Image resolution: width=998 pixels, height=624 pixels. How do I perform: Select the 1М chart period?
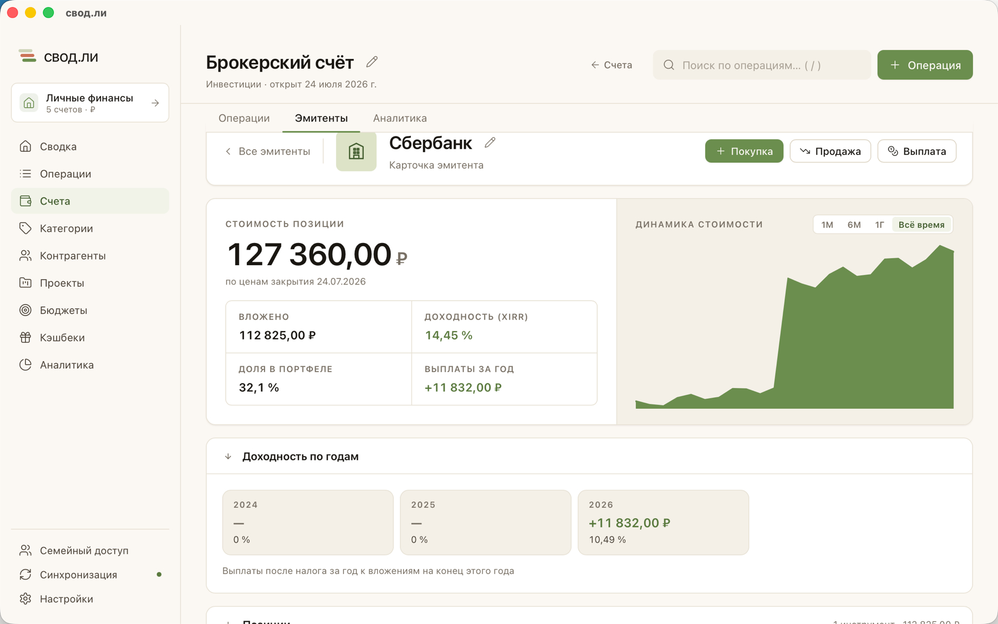[x=827, y=225]
